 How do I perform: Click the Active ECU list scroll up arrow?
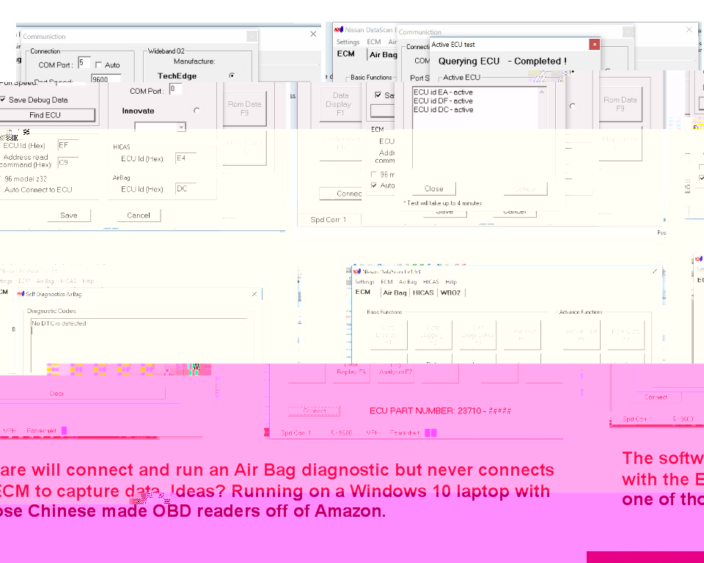pyautogui.click(x=541, y=92)
